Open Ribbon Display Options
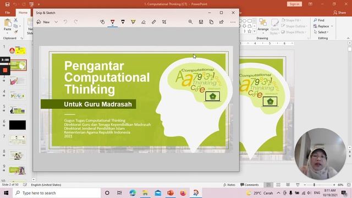This screenshot has height=198, width=352. point(310,4)
